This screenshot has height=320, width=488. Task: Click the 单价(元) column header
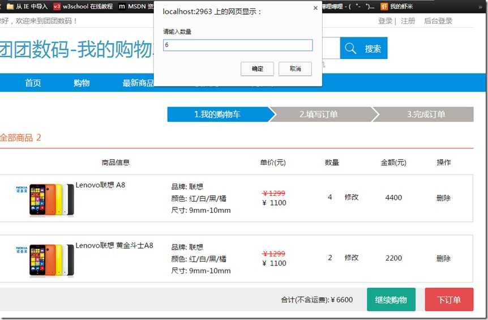tap(273, 162)
